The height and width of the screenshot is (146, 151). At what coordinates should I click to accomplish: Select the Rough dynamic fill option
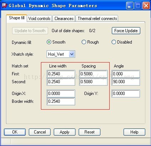coord(90,42)
